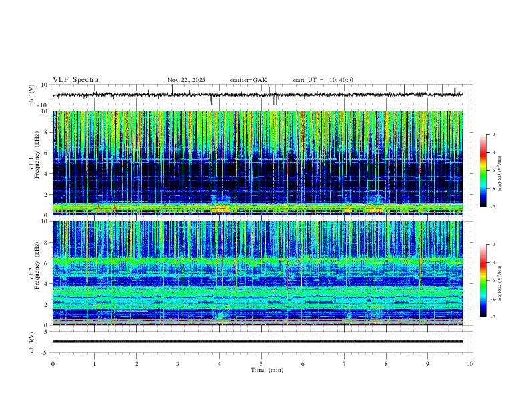
Task: Click the ch.2 color bar log(PSD) label
Action: [x=500, y=283]
